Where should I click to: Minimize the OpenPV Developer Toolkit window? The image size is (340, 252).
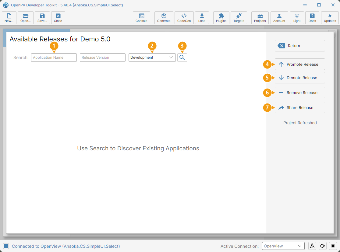point(305,5)
